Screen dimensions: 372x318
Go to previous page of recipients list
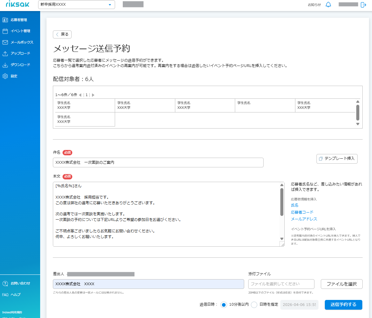(80, 95)
